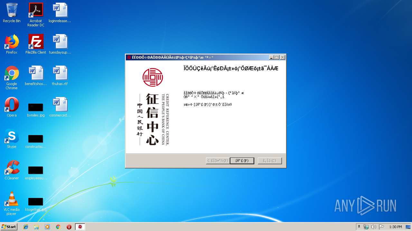Open the thuhas.rtf file
412x231 pixels.
click(x=60, y=76)
